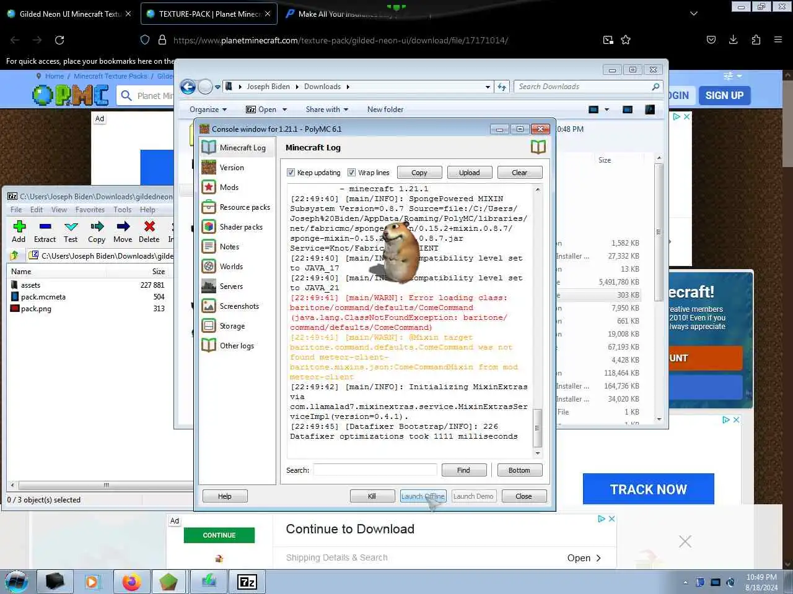Click the Find button in the log
This screenshot has width=793, height=594.
(x=464, y=470)
